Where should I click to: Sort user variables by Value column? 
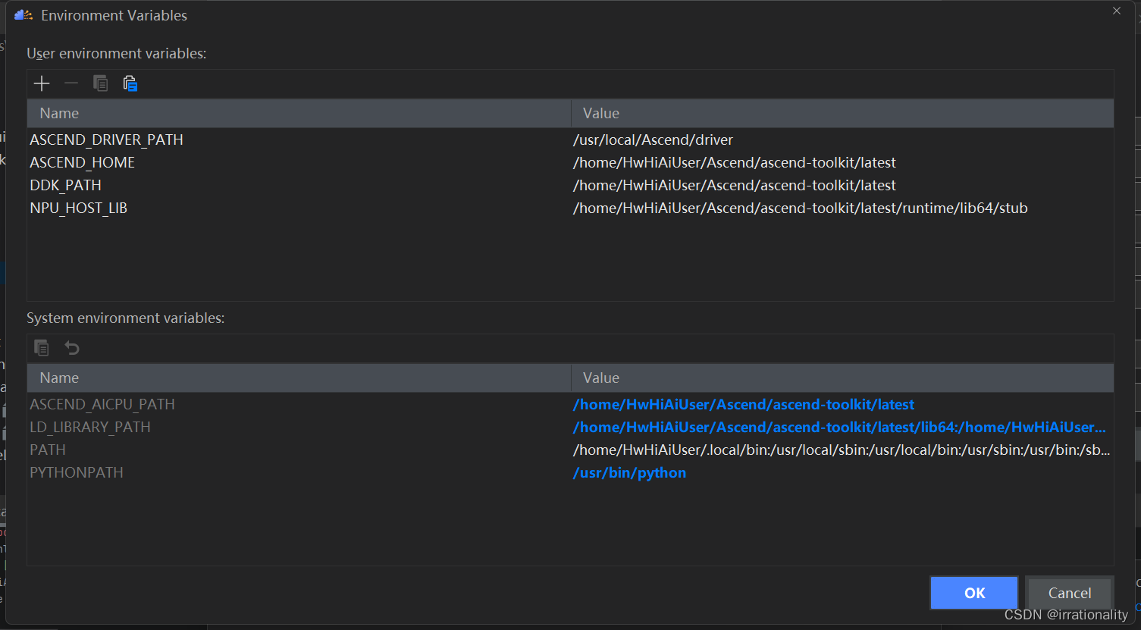842,113
